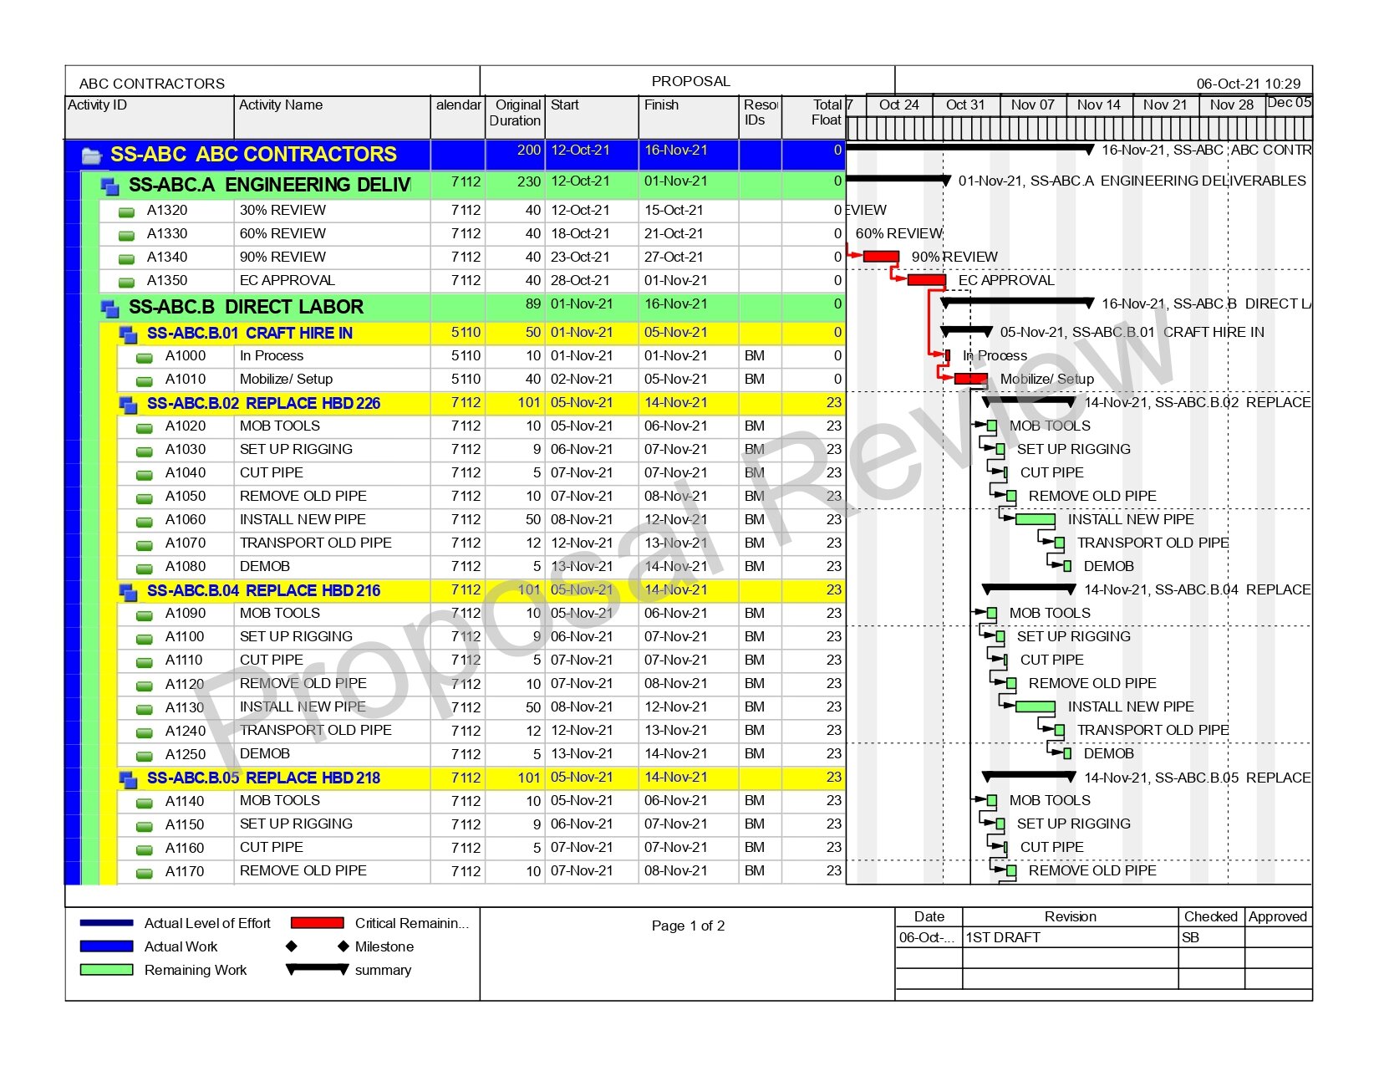Viewport: 1379px width, 1066px height.
Task: Click the red EC APPROVAL Gantt bar
Action: pos(927,280)
